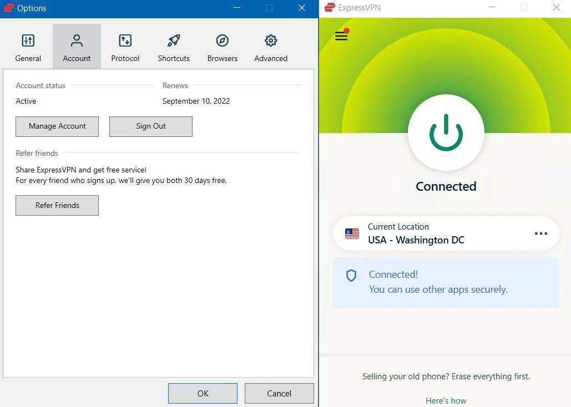Click the "Connected" status label
Viewport: 571px width, 407px height.
pyautogui.click(x=446, y=186)
